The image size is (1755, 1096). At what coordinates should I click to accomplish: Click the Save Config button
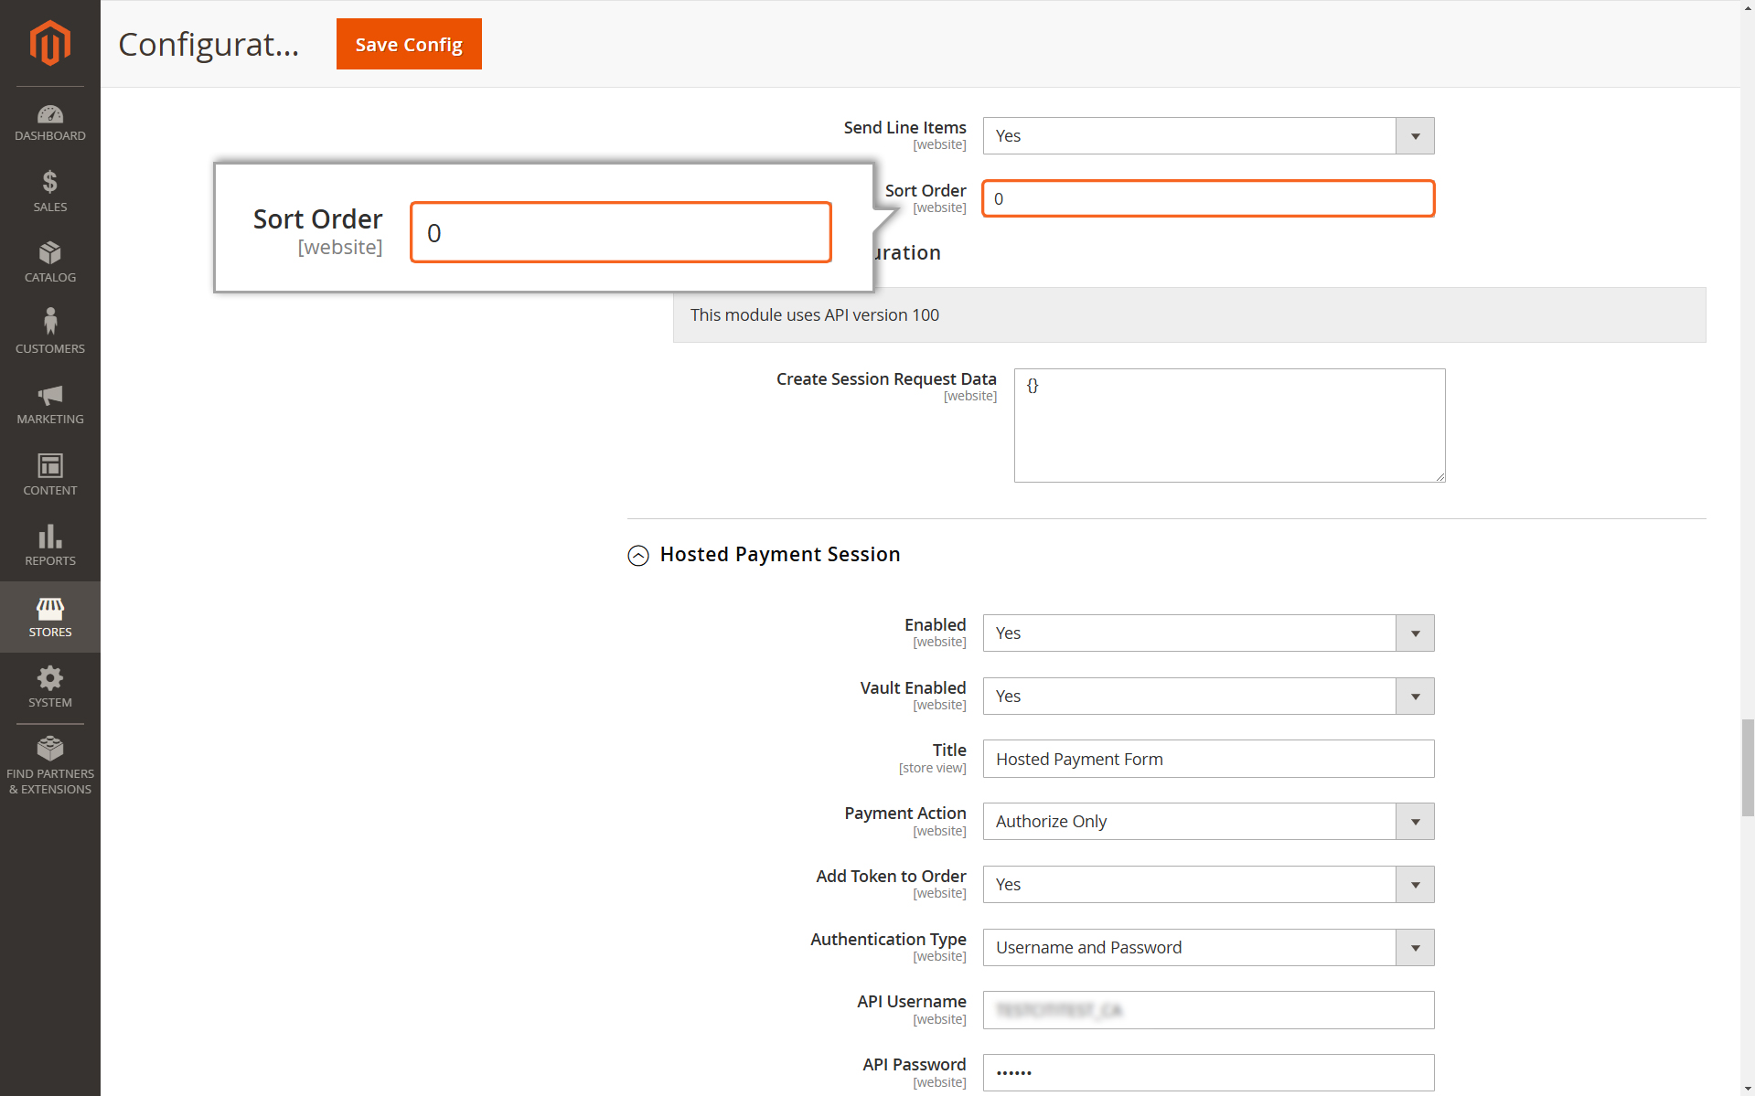(x=409, y=44)
